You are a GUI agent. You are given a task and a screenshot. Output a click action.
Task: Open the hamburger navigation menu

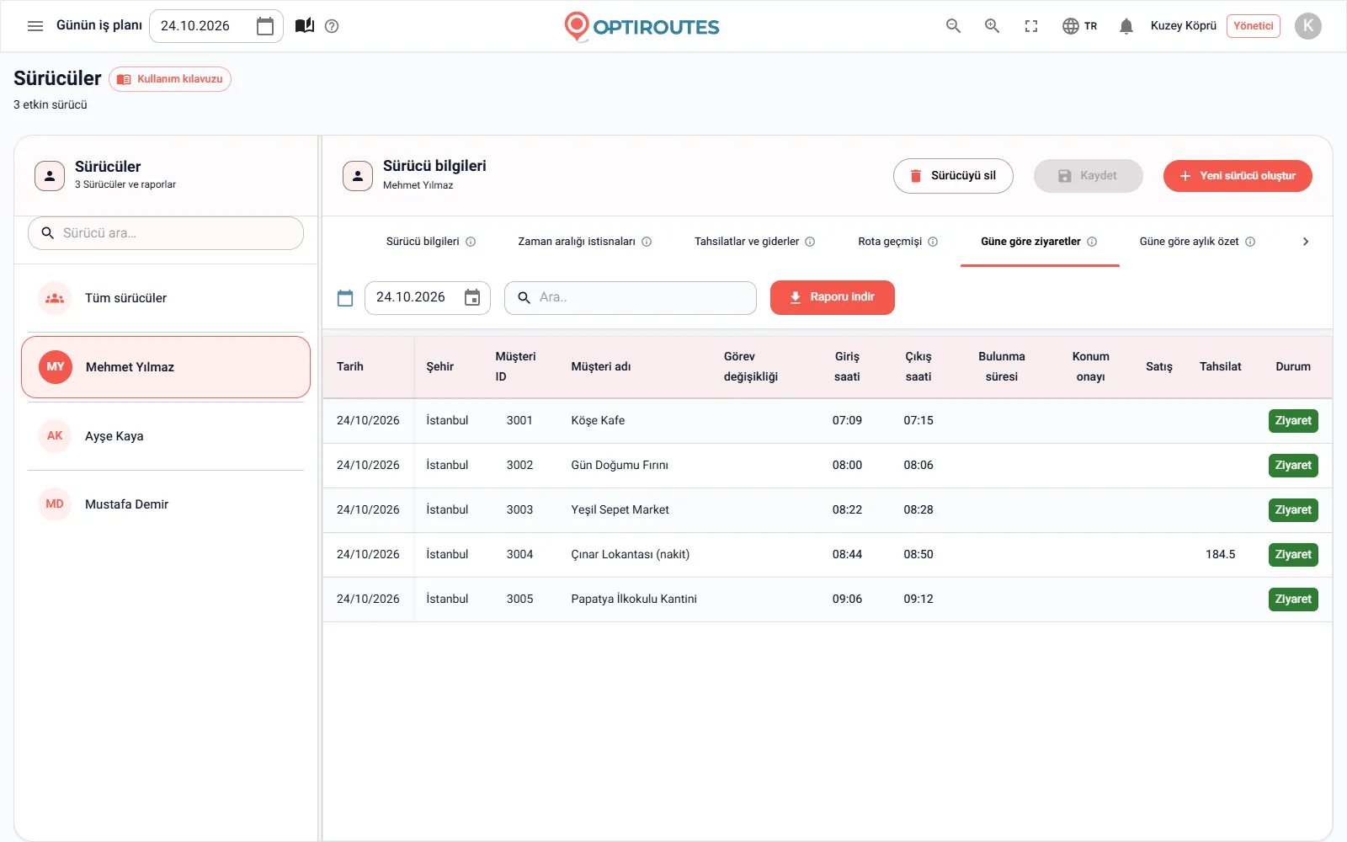(x=35, y=26)
